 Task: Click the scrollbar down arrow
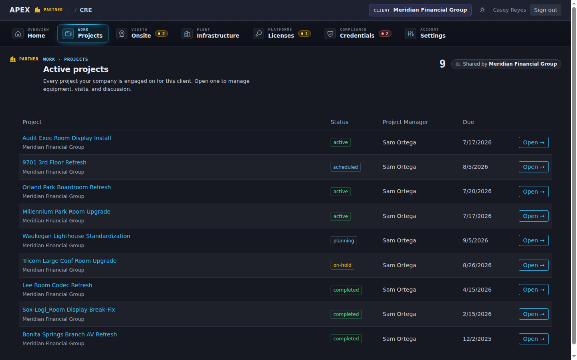click(x=574, y=356)
